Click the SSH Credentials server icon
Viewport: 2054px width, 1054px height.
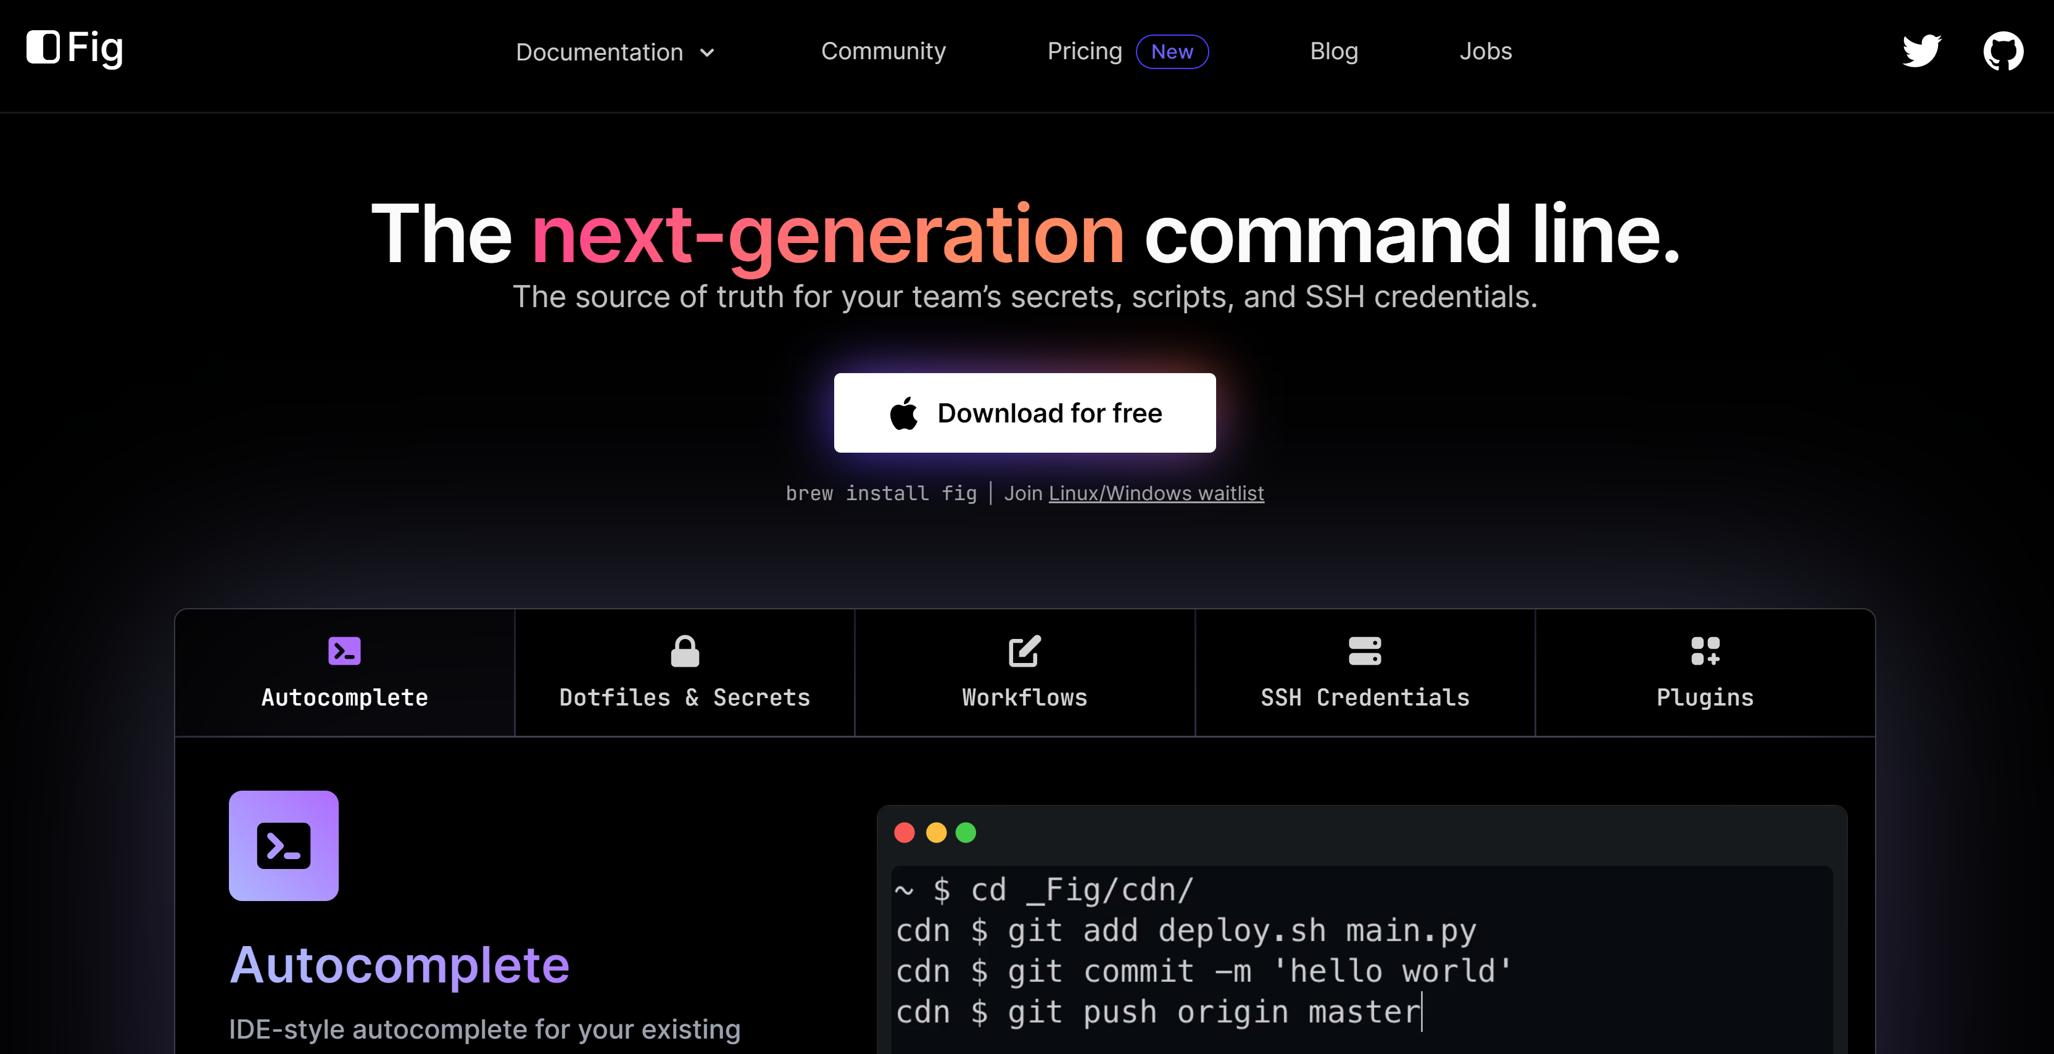(1364, 651)
